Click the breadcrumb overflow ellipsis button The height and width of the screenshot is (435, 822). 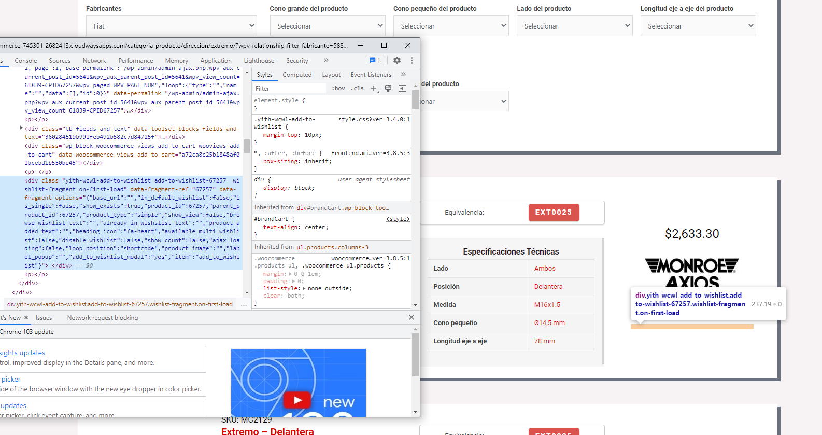(244, 304)
